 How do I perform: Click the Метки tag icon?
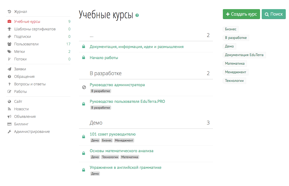coord(9,52)
